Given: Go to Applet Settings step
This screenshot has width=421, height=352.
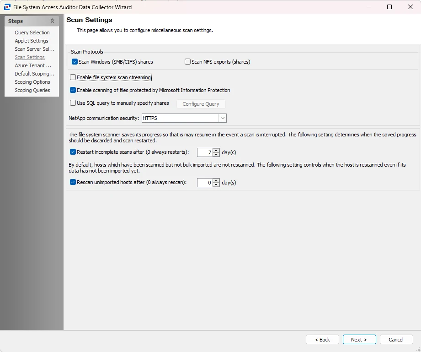Looking at the screenshot, I should click(x=32, y=41).
